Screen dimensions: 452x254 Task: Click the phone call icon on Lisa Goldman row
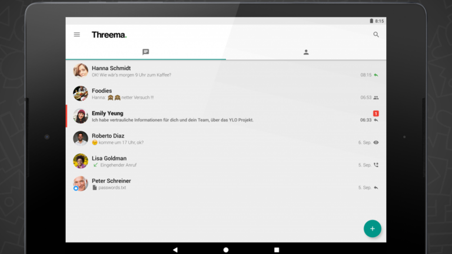coord(376,165)
